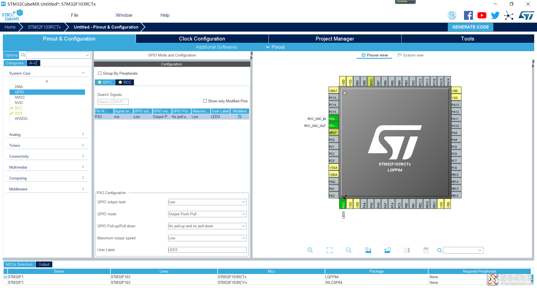Screen dimensions: 537x288
Task: Open the RCC configuration tab
Action: (x=125, y=82)
